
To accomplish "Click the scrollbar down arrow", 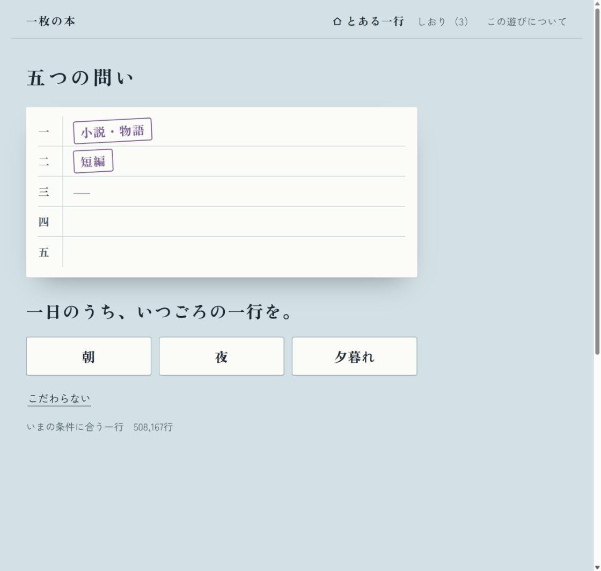I will tap(597, 568).
